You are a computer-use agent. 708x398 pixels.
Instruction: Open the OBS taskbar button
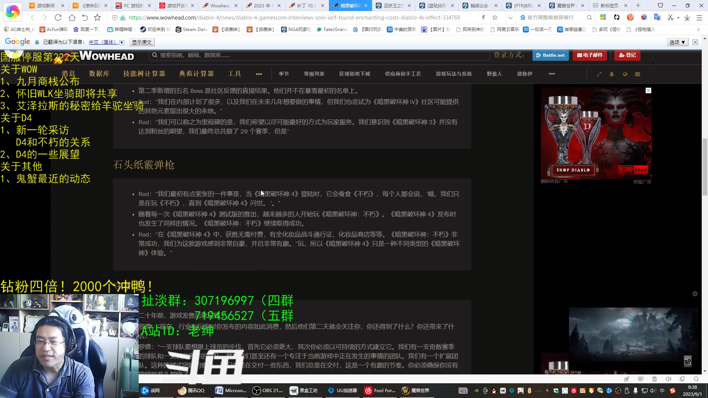[268, 391]
